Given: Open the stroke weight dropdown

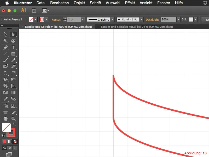Looking at the screenshot, I should (83, 19).
